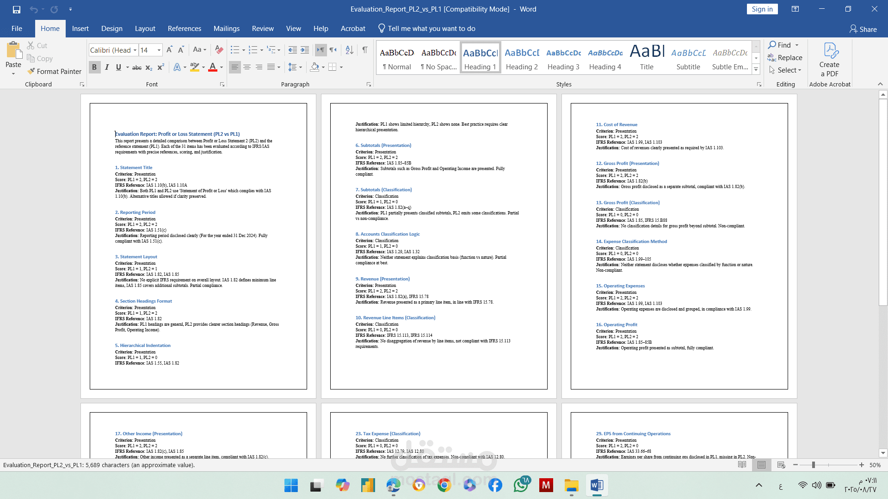The height and width of the screenshot is (499, 888).
Task: Click the Save icon in title bar
Action: [17, 9]
